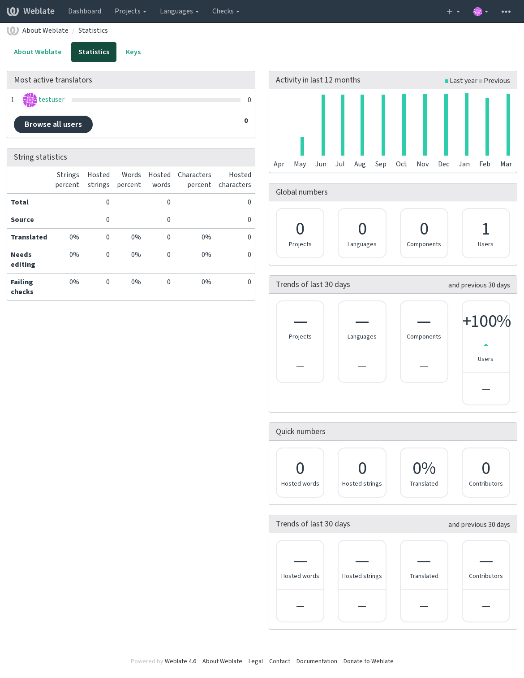Go to Dashboard
Screen dimensions: 524x678
click(x=85, y=11)
